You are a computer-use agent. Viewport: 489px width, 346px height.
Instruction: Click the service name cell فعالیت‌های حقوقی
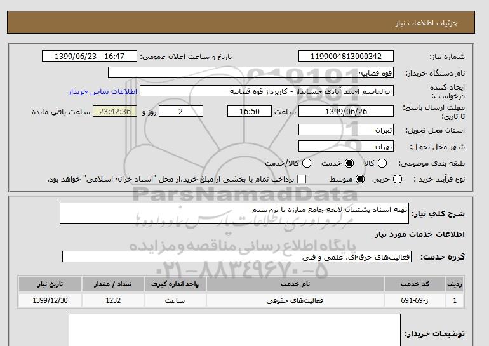coord(295,300)
